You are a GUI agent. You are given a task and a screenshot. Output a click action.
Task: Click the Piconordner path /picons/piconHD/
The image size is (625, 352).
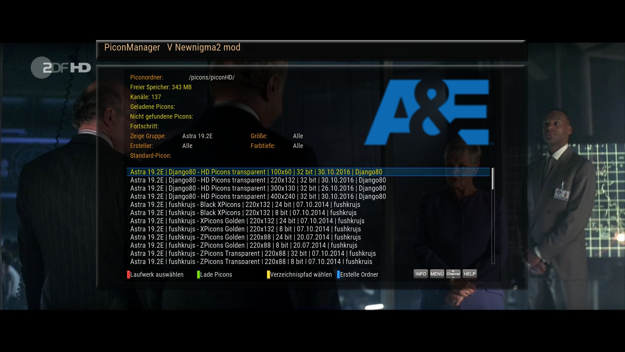tap(212, 77)
